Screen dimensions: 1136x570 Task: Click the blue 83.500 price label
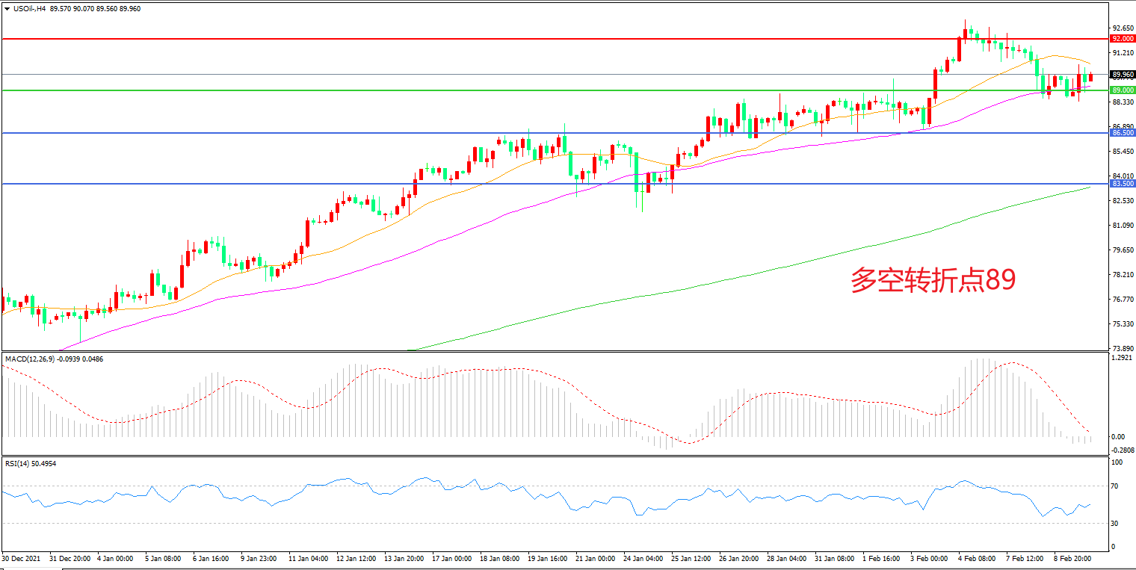tap(1123, 183)
